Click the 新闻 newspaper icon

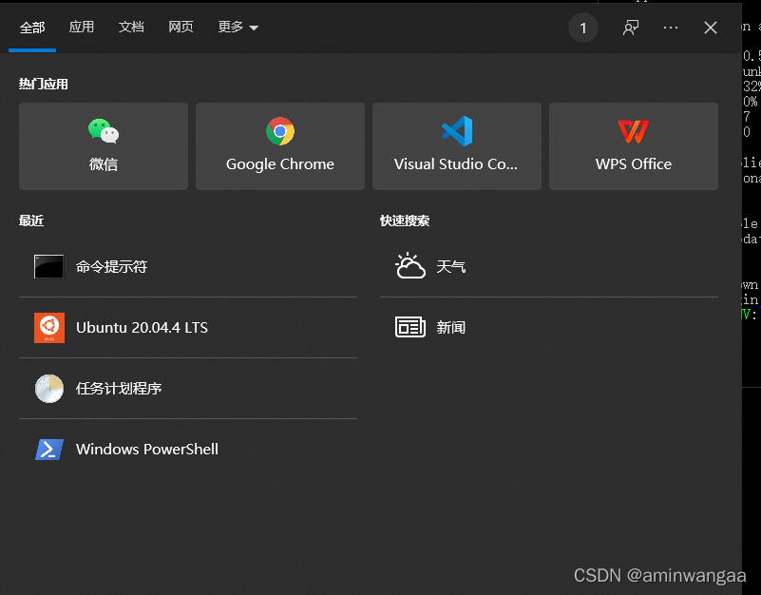coord(410,327)
